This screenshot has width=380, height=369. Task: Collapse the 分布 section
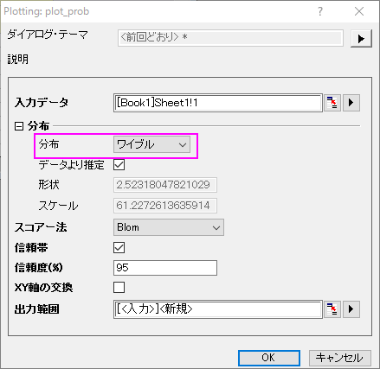[x=19, y=126]
